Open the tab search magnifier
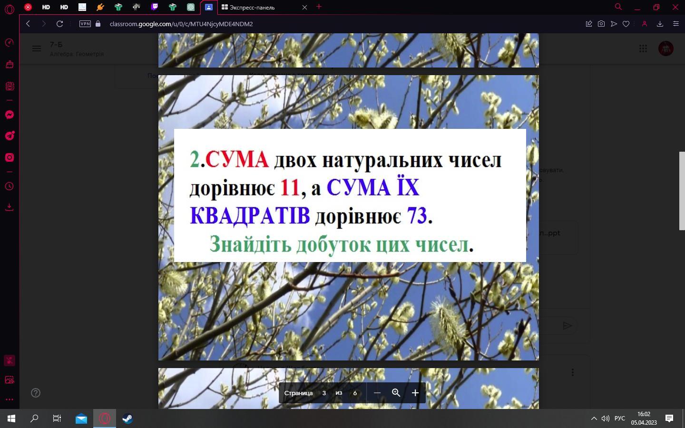This screenshot has height=428, width=685. coord(618,7)
